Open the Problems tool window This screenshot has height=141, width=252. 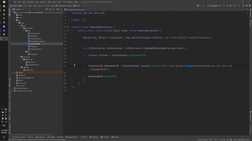pyautogui.click(x=94, y=137)
